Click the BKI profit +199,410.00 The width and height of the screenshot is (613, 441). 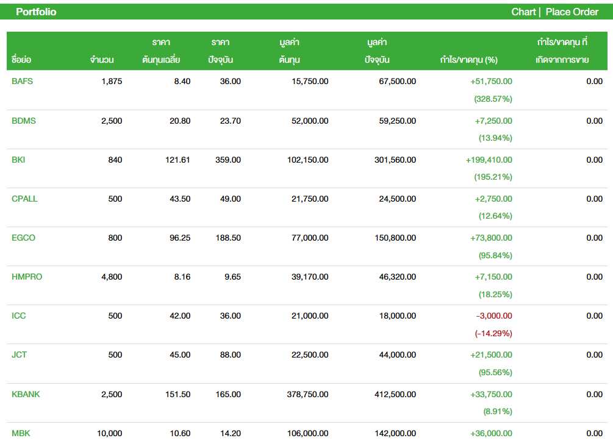click(x=489, y=160)
